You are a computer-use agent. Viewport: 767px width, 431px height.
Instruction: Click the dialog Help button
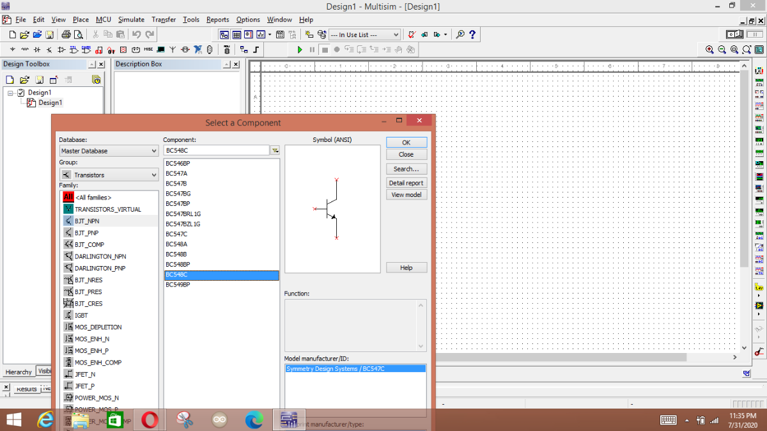[406, 268]
